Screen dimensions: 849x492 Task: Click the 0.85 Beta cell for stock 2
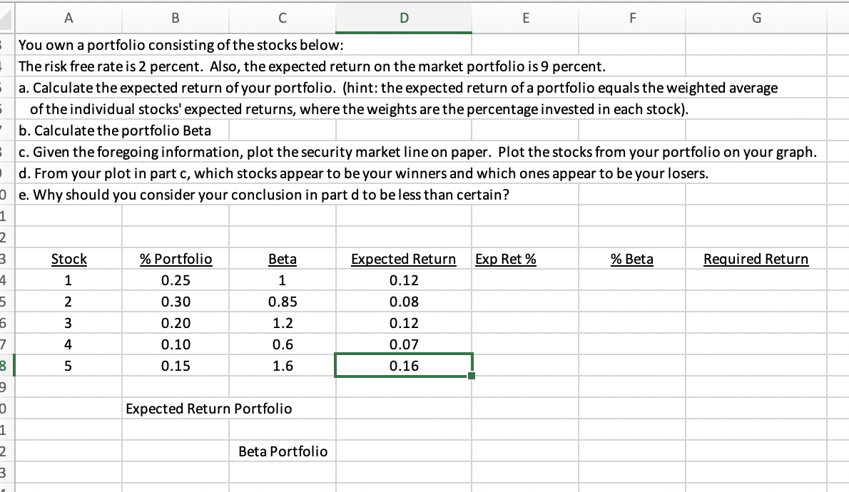tap(282, 302)
